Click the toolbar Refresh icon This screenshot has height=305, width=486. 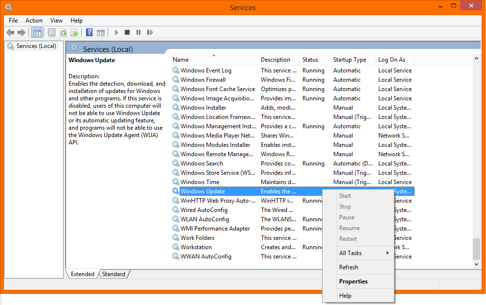63,33
